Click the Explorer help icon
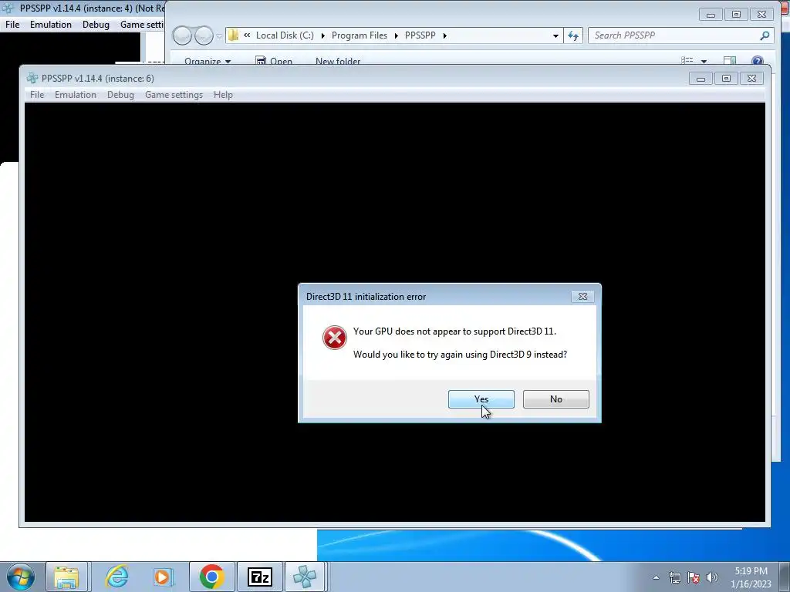The height and width of the screenshot is (592, 790). (x=758, y=61)
